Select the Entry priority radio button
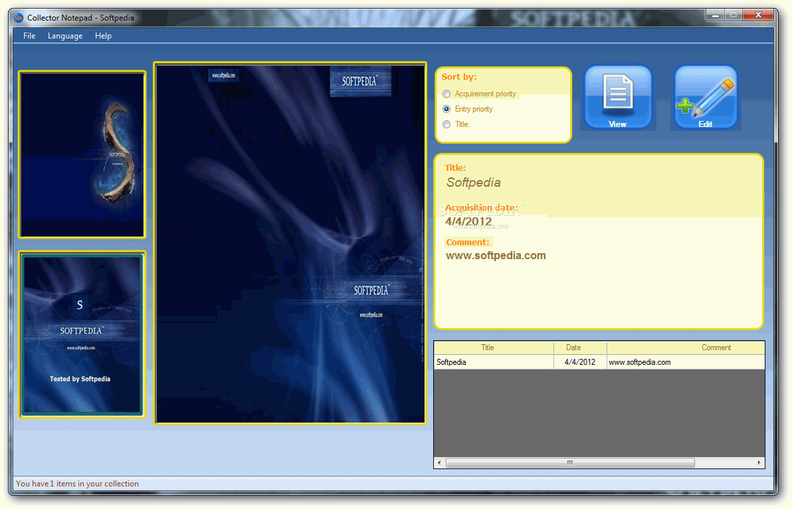The width and height of the screenshot is (792, 509). click(446, 109)
